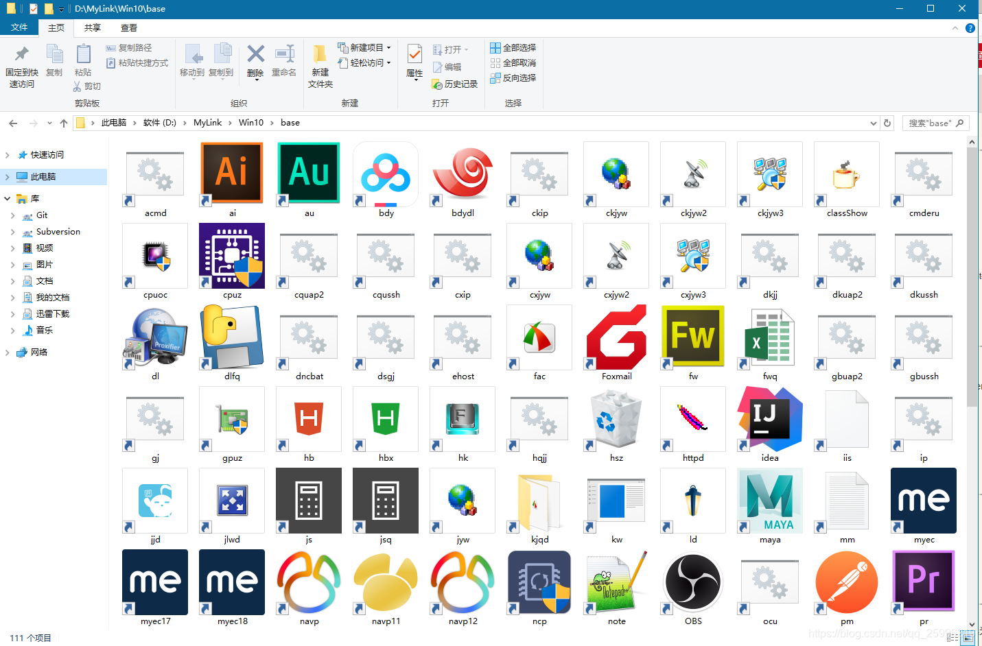Image resolution: width=982 pixels, height=646 pixels.
Task: Expand the 此电脑 tree node
Action: pyautogui.click(x=8, y=177)
